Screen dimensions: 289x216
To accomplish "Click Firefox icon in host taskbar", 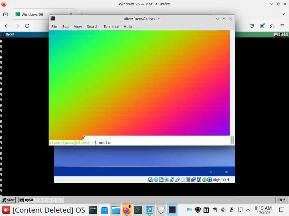I will (127, 210).
